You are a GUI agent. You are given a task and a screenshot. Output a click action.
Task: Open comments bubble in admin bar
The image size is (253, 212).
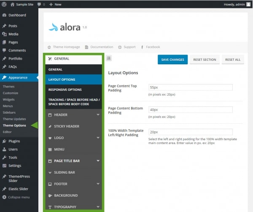click(39, 4)
